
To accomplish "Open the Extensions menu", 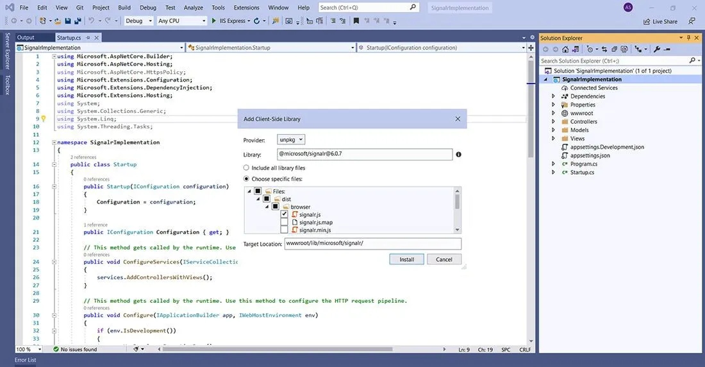I will point(246,7).
